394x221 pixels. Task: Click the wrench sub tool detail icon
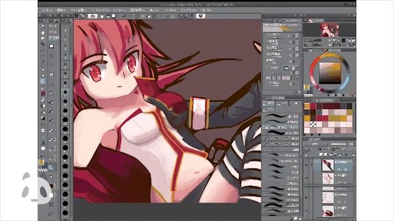pos(299,92)
